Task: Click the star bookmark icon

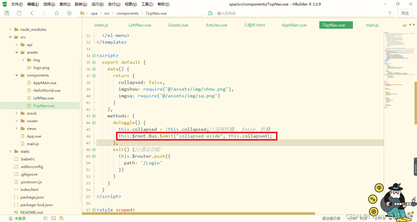Action: point(57,13)
